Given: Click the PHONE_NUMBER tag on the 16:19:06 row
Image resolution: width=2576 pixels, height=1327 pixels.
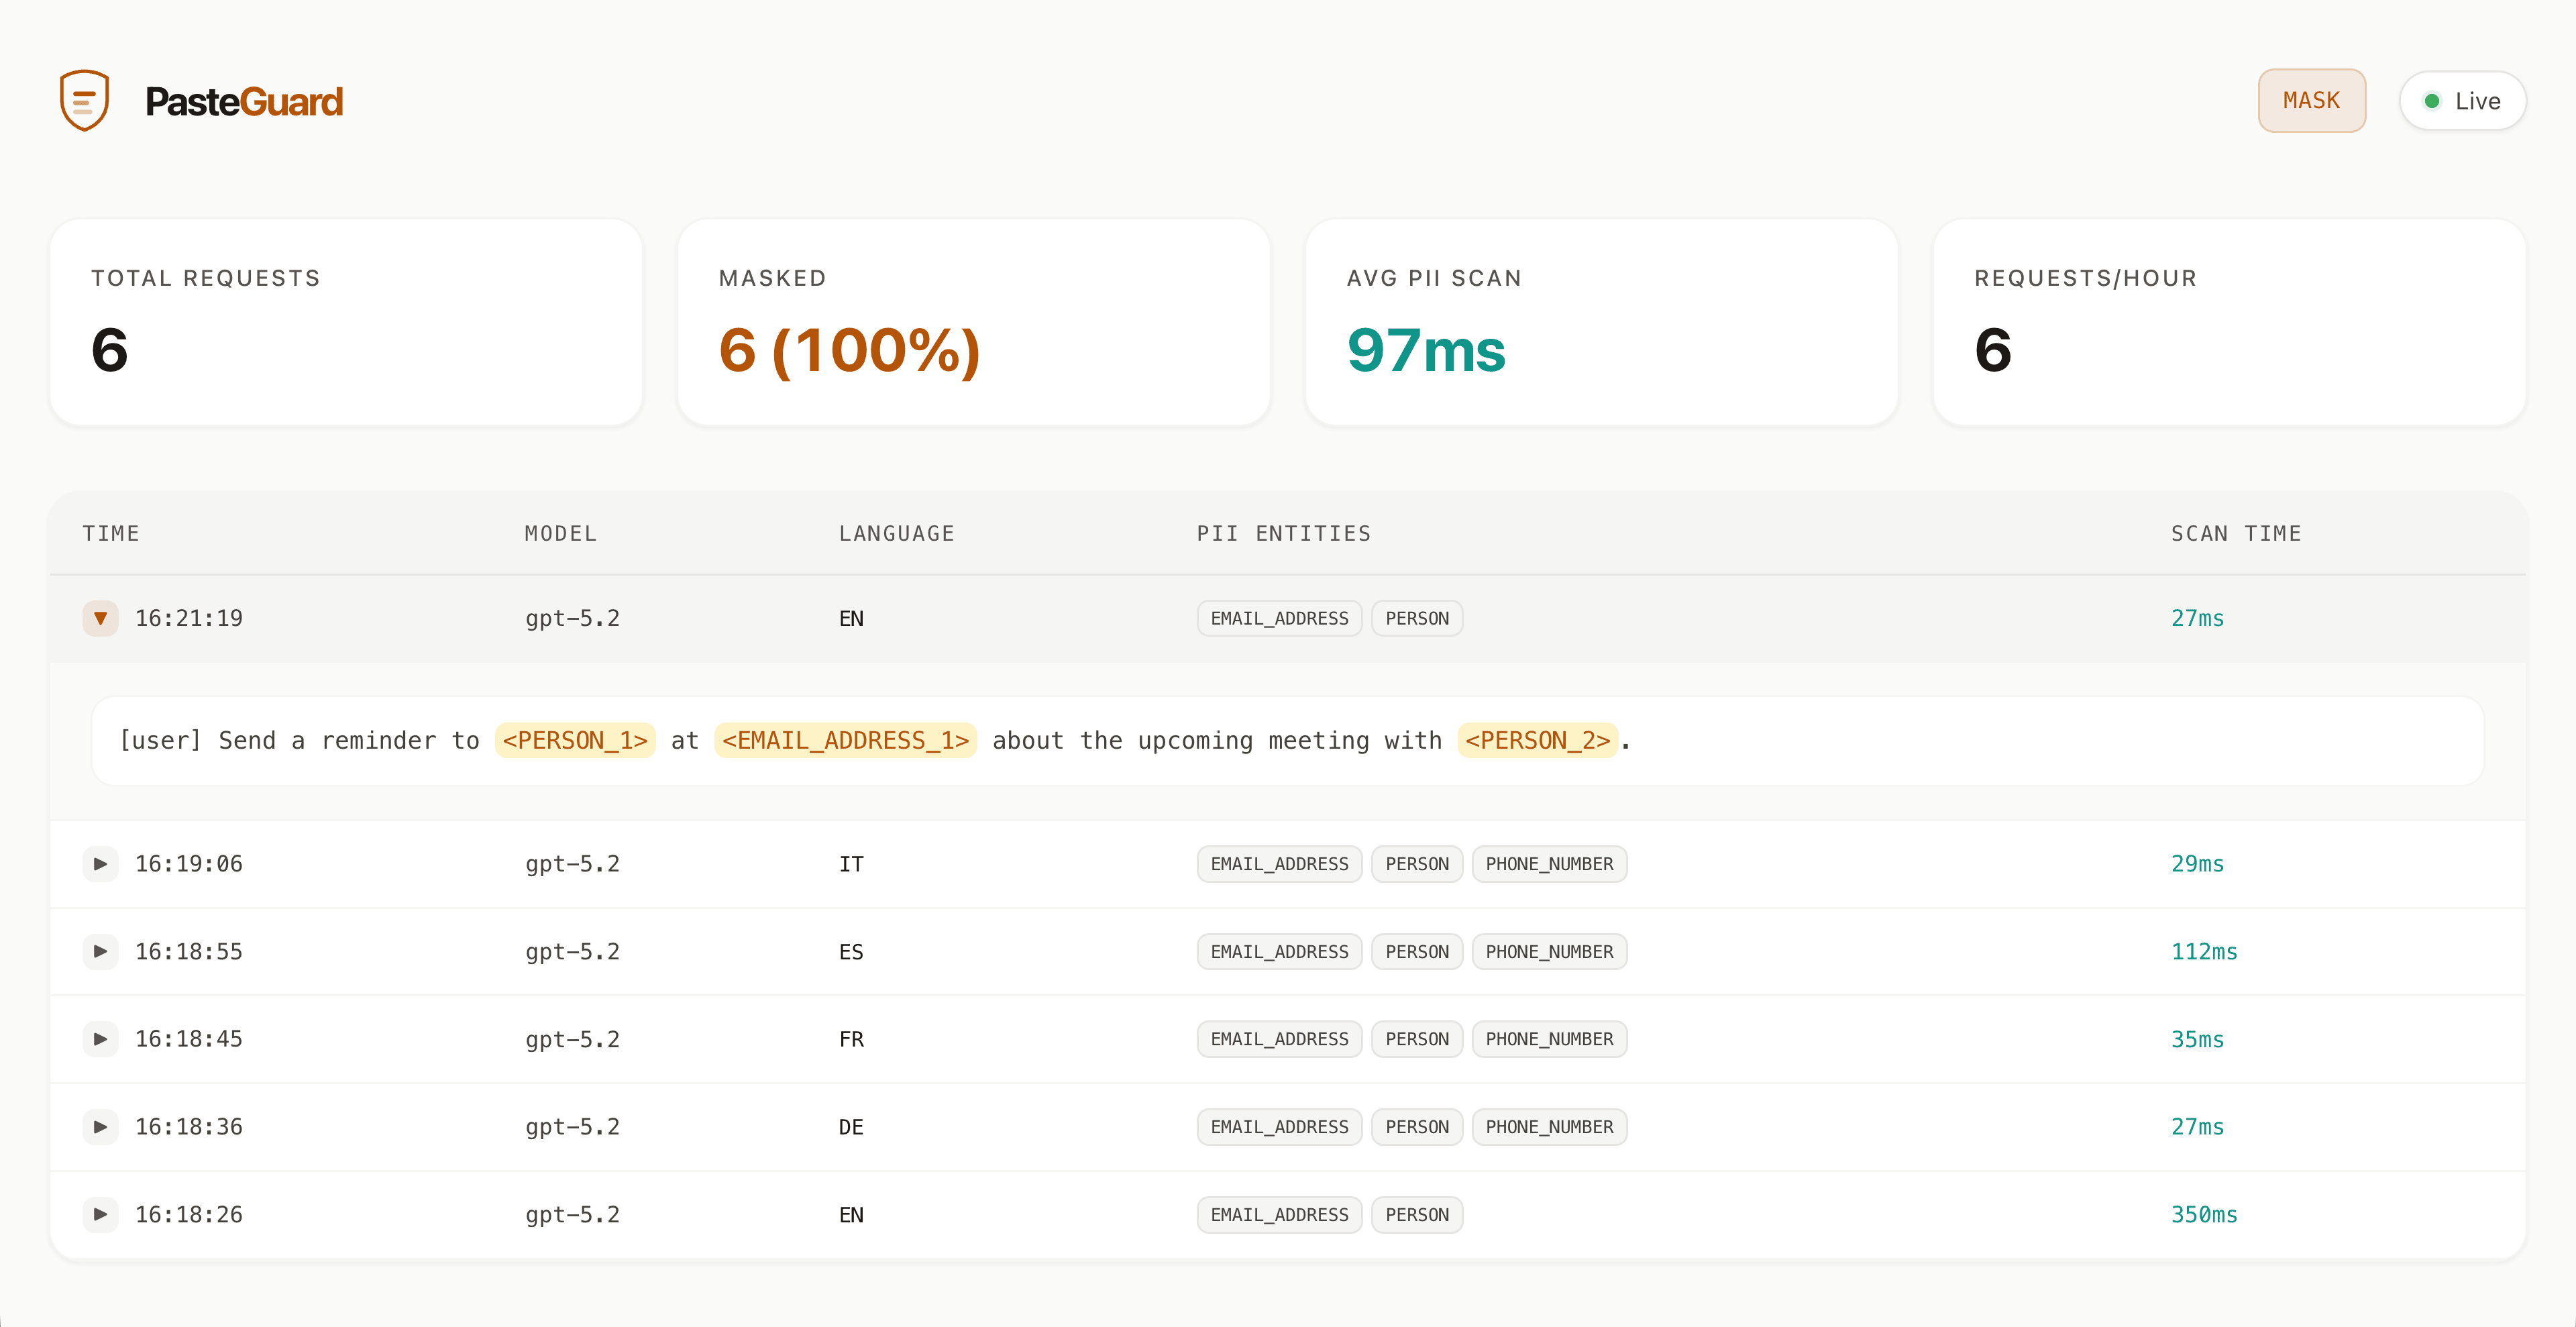Looking at the screenshot, I should tap(1549, 863).
